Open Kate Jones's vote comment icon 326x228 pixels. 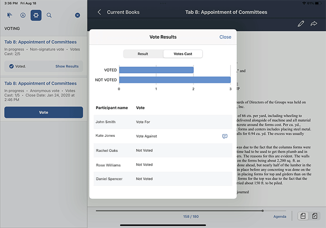[x=224, y=136]
